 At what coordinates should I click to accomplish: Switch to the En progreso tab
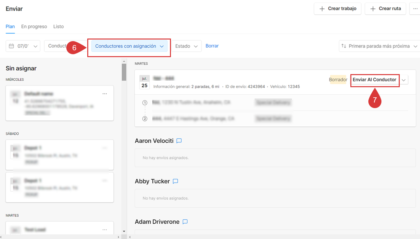click(x=34, y=26)
